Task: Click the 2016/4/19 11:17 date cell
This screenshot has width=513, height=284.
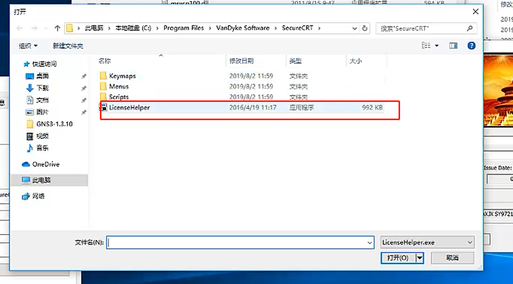Action: [252, 107]
